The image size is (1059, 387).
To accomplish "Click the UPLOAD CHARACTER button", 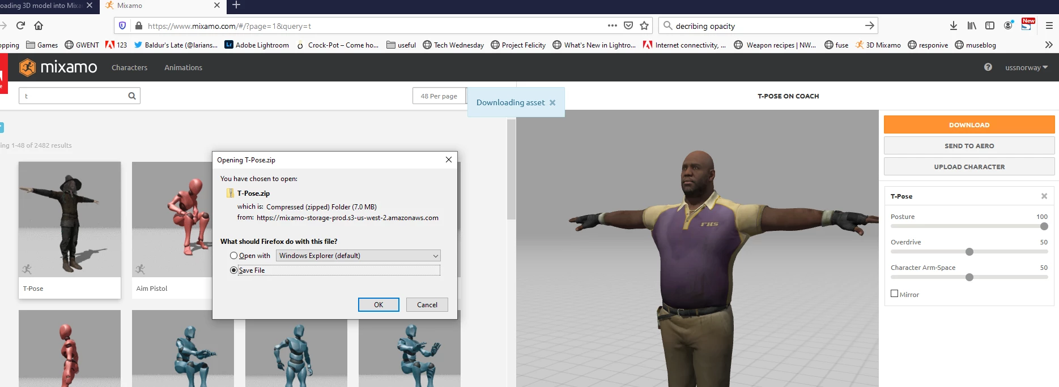I will (x=969, y=166).
